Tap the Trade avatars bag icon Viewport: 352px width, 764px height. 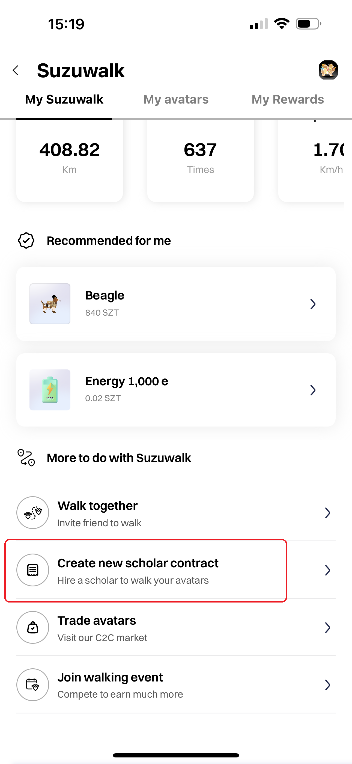[x=32, y=627]
